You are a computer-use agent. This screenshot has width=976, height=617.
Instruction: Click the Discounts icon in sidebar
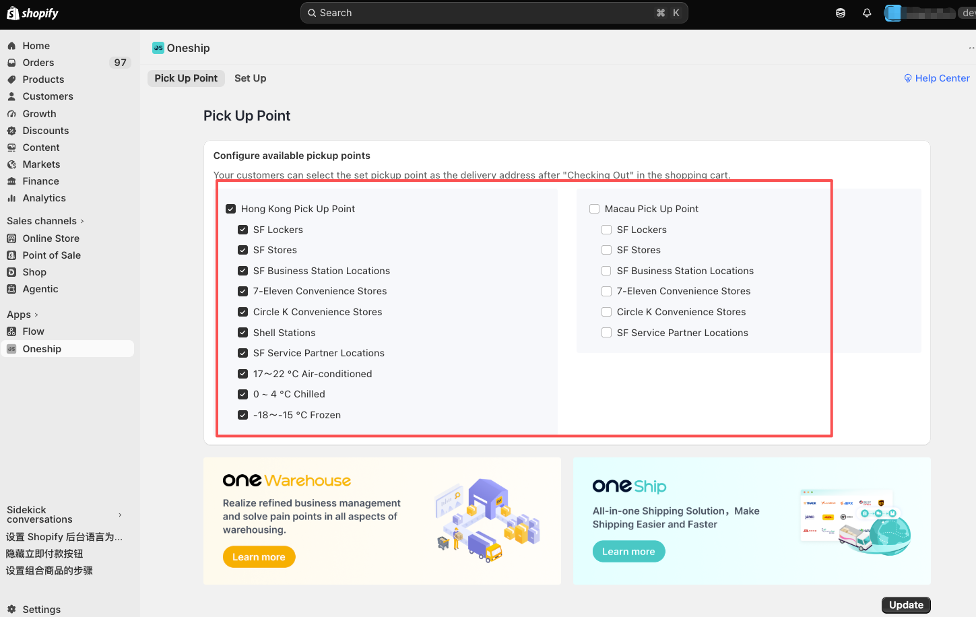(11, 131)
